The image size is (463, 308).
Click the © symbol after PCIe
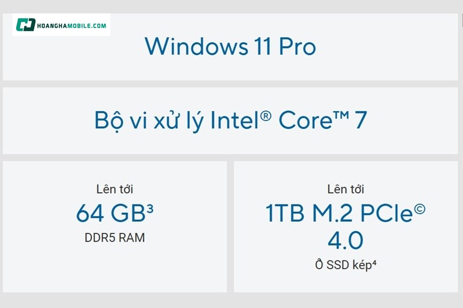420,209
